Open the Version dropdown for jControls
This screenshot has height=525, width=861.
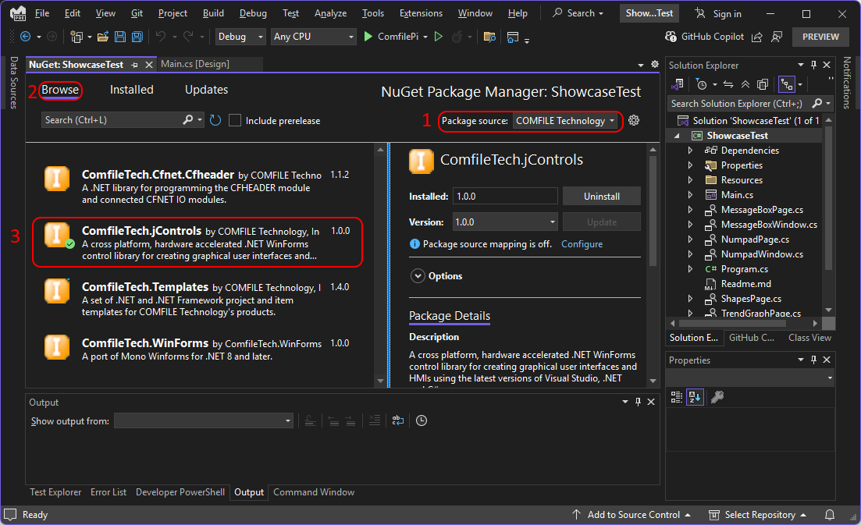coord(504,222)
